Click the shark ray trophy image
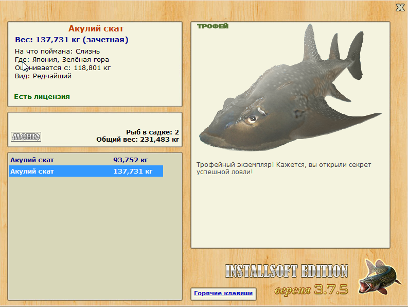This screenshot has width=408, height=307. click(290, 89)
